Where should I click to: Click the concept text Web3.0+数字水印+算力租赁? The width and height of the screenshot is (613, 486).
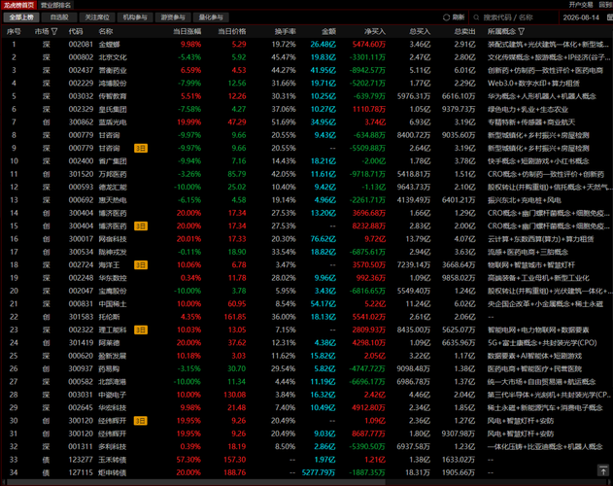point(533,83)
